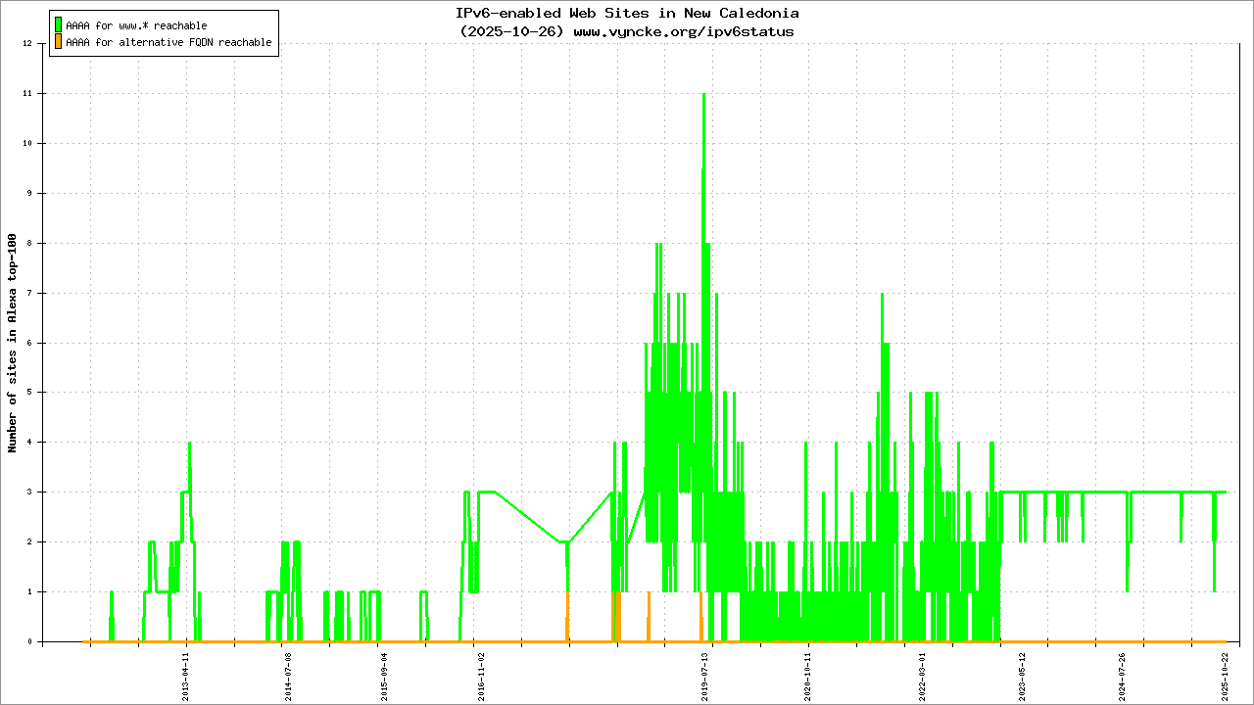Viewport: 1254px width, 705px height.
Task: Select 'AAAA for alternative FQDN reachable' legend label
Action: (169, 43)
